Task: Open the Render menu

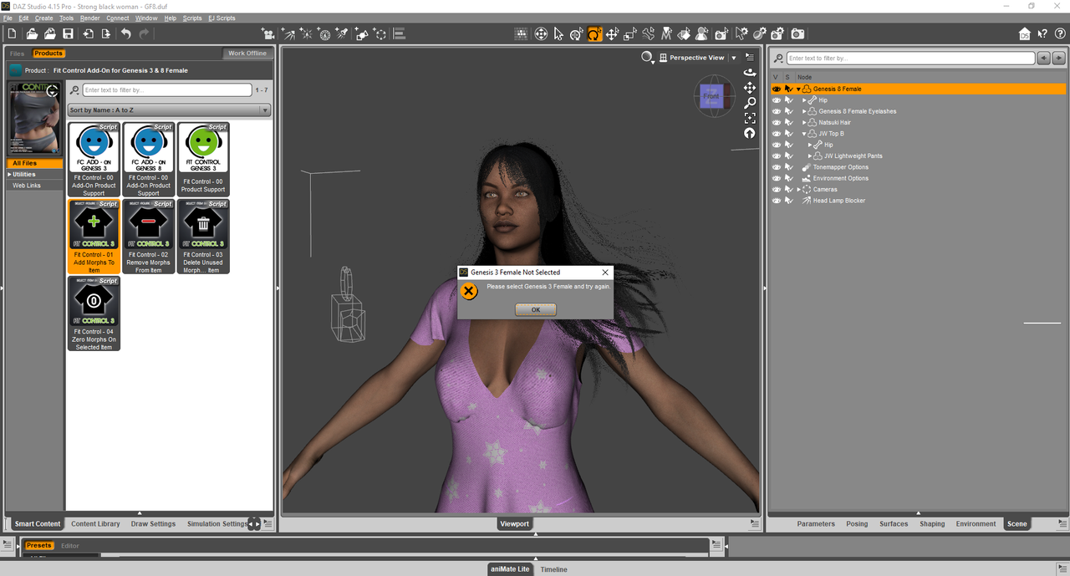Action: [89, 18]
